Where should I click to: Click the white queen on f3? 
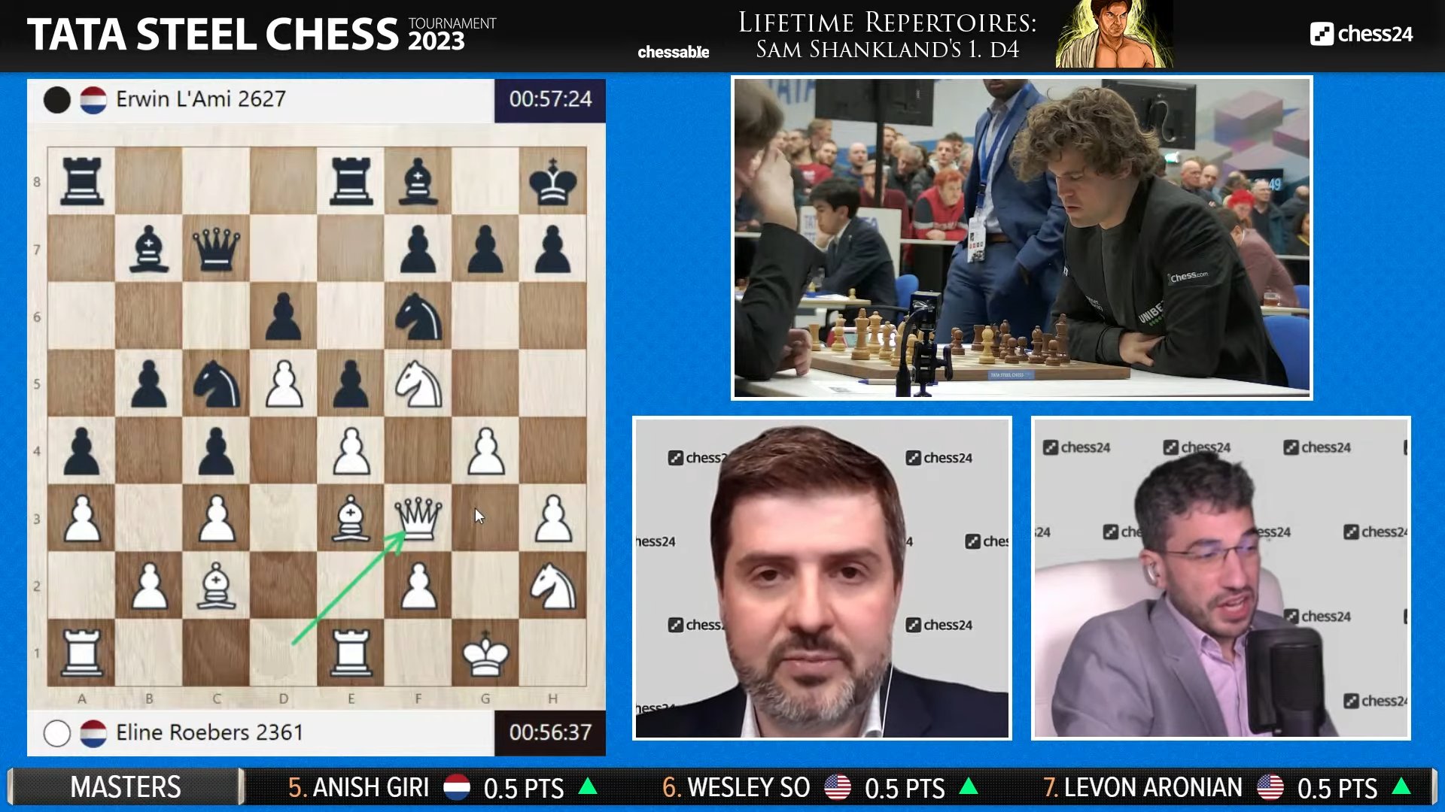tap(418, 518)
